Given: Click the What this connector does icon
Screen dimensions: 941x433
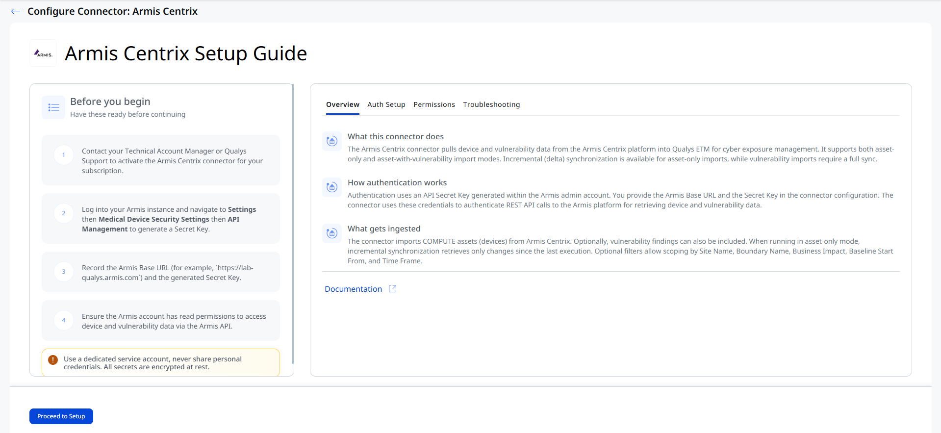Looking at the screenshot, I should (332, 141).
